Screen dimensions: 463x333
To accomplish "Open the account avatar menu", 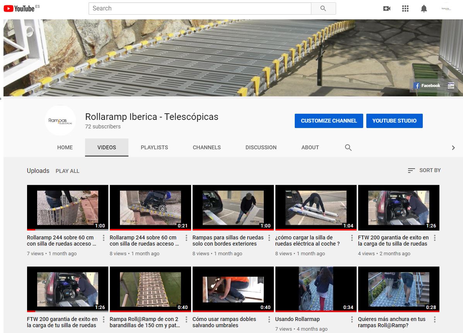I will tap(446, 9).
